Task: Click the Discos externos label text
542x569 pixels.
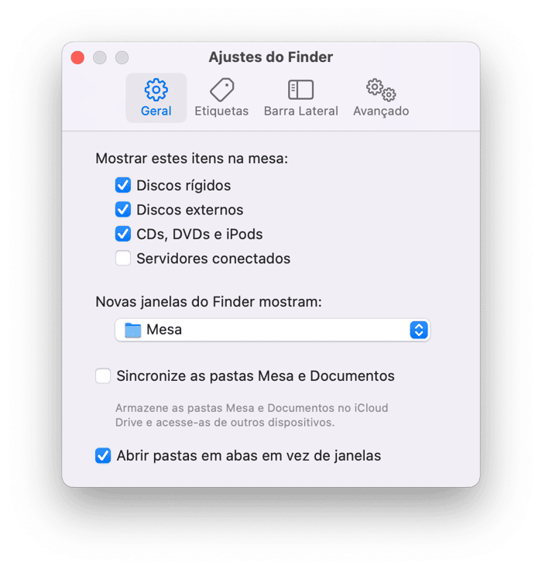Action: click(x=190, y=210)
